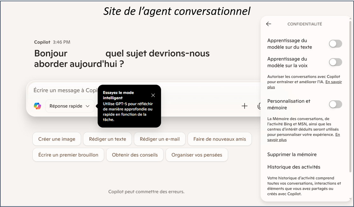354x207 pixels.
Task: Select 'Supprimer la mémoire' option
Action: 292,155
